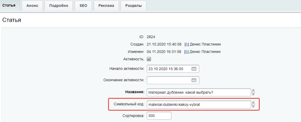Click the link icon beside Название field
Image resolution: width=301 pixels, height=122 pixels.
(x=253, y=92)
